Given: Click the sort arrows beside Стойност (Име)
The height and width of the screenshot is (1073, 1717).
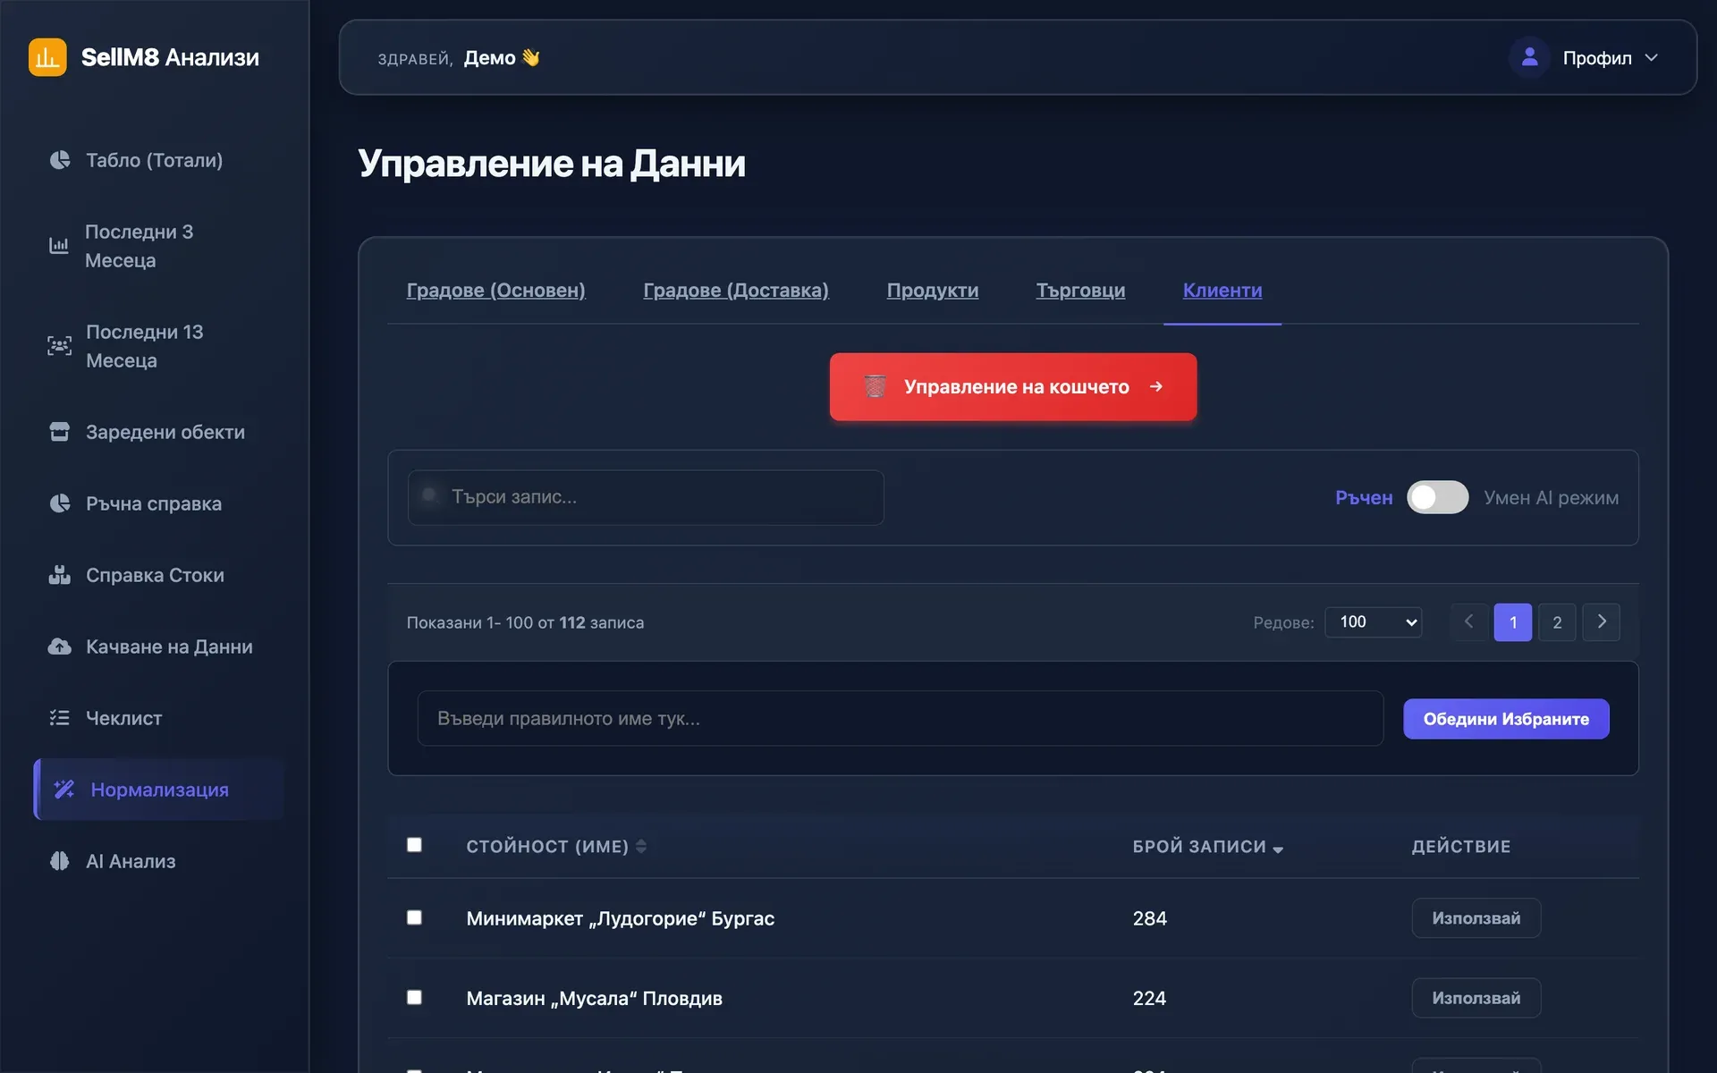Looking at the screenshot, I should [641, 846].
